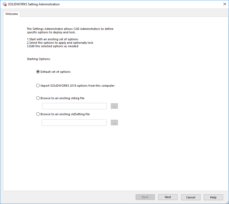Click the sldreg file path input field
The width and height of the screenshot is (229, 204).
(74, 106)
